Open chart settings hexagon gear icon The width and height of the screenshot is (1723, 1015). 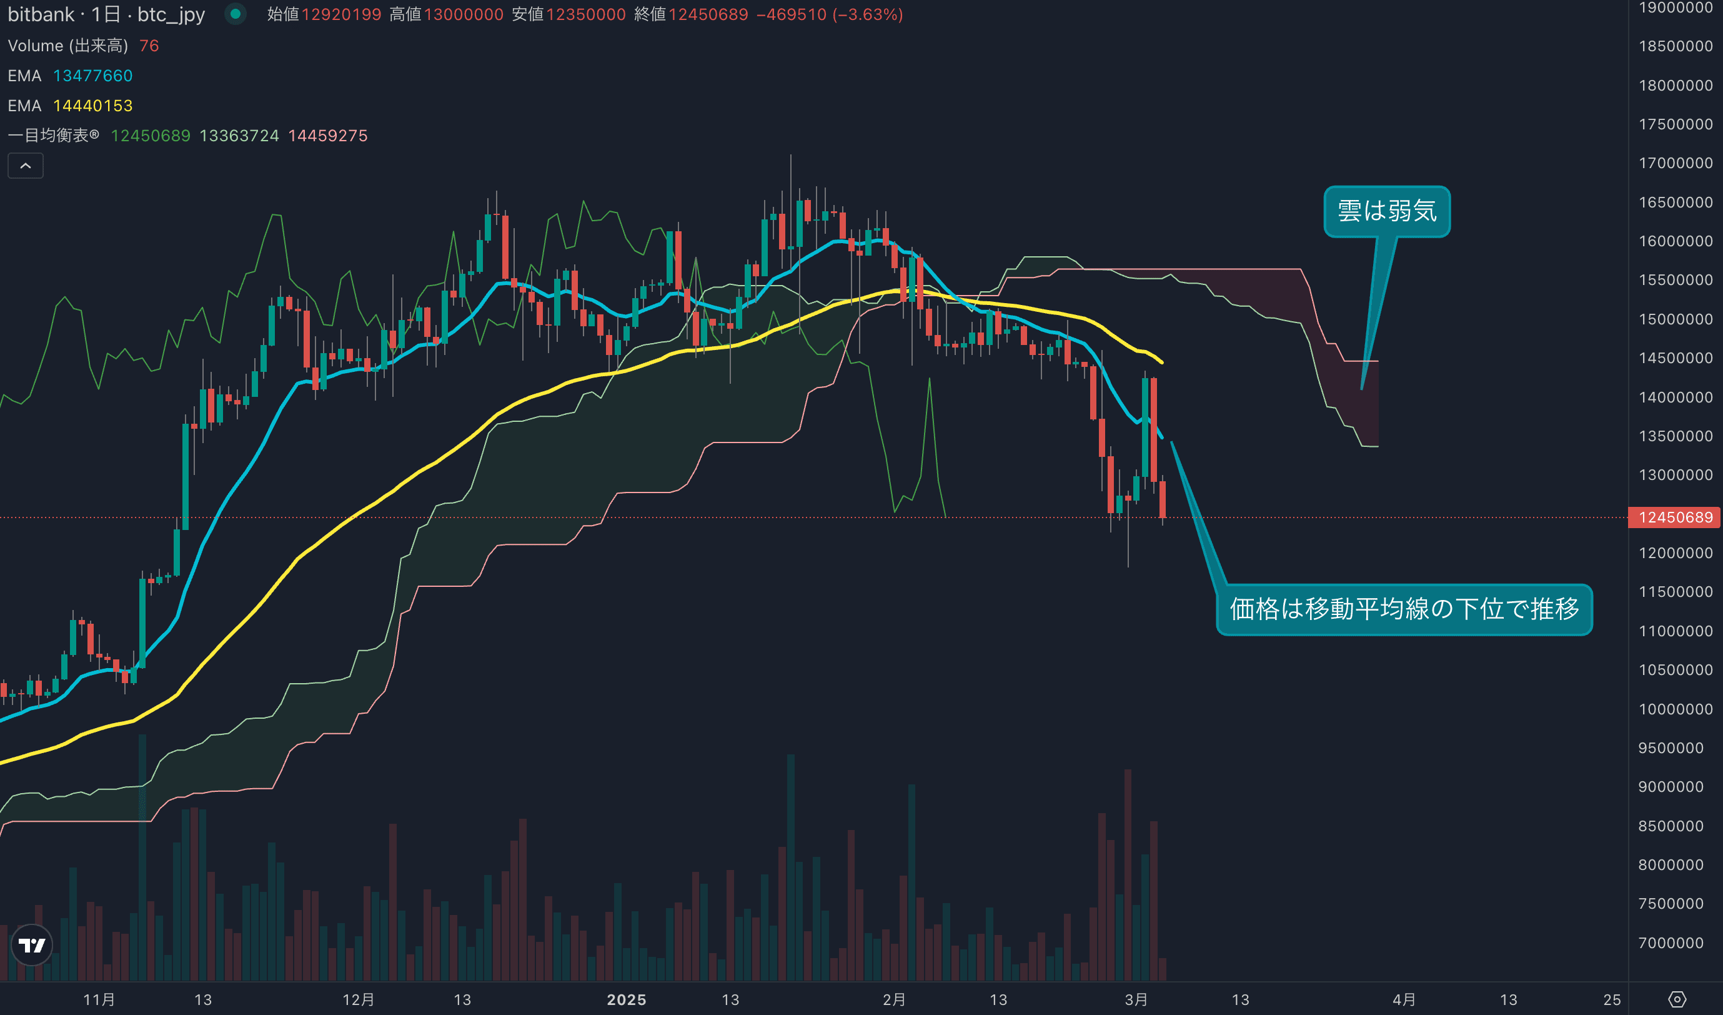(1677, 999)
